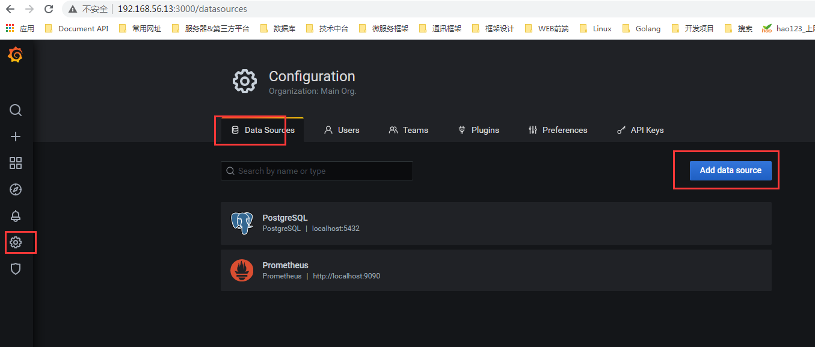Screen dimensions: 815x347
Task: Open the Linux bookmark folder
Action: coord(595,28)
